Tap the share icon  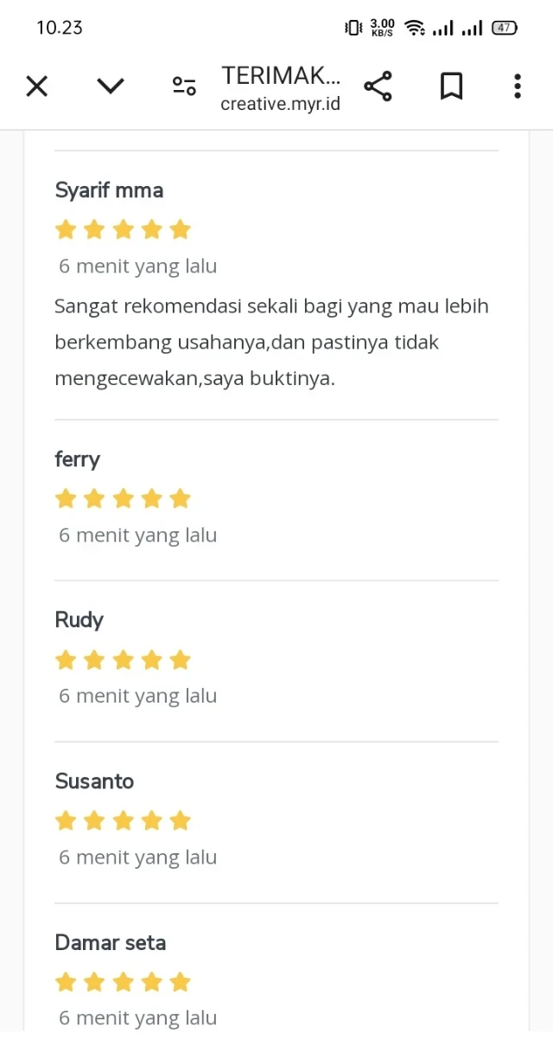click(378, 87)
